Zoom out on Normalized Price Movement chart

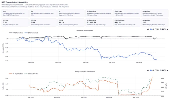163,29
